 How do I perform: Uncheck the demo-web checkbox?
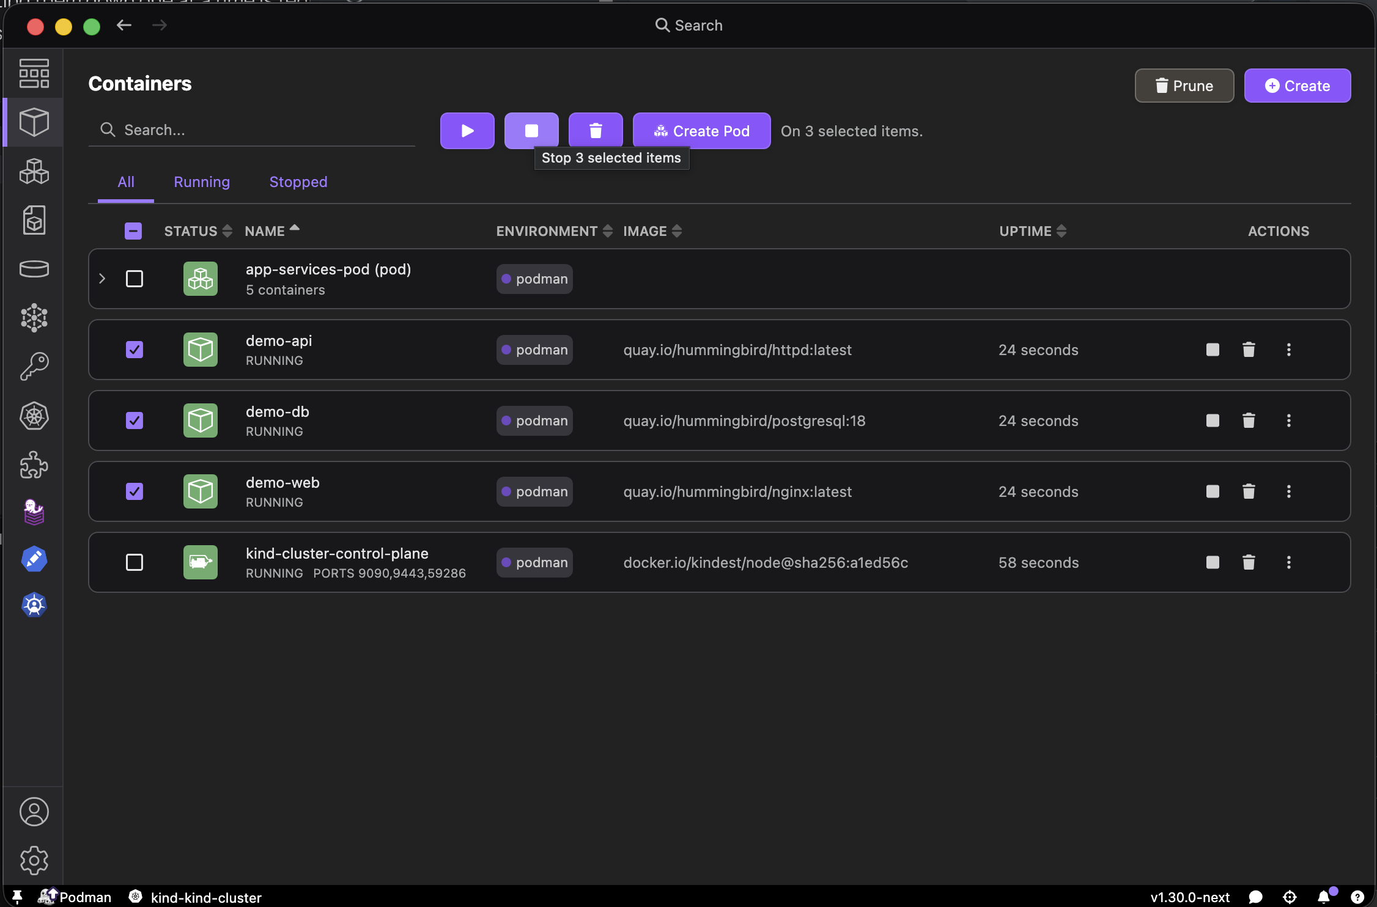pyautogui.click(x=135, y=491)
